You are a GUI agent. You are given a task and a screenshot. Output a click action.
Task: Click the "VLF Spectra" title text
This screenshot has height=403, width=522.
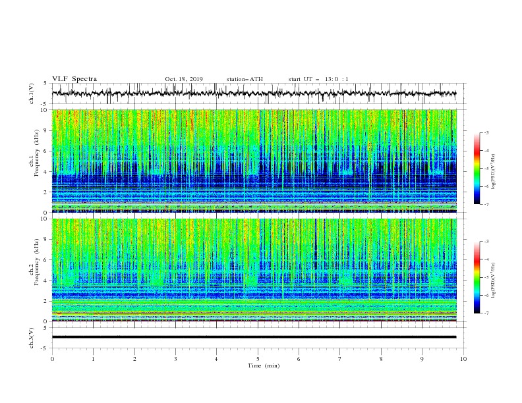(74, 79)
